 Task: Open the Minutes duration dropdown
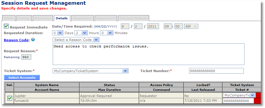click(107, 33)
